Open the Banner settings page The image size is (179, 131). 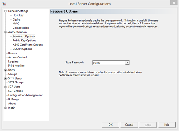point(13,53)
